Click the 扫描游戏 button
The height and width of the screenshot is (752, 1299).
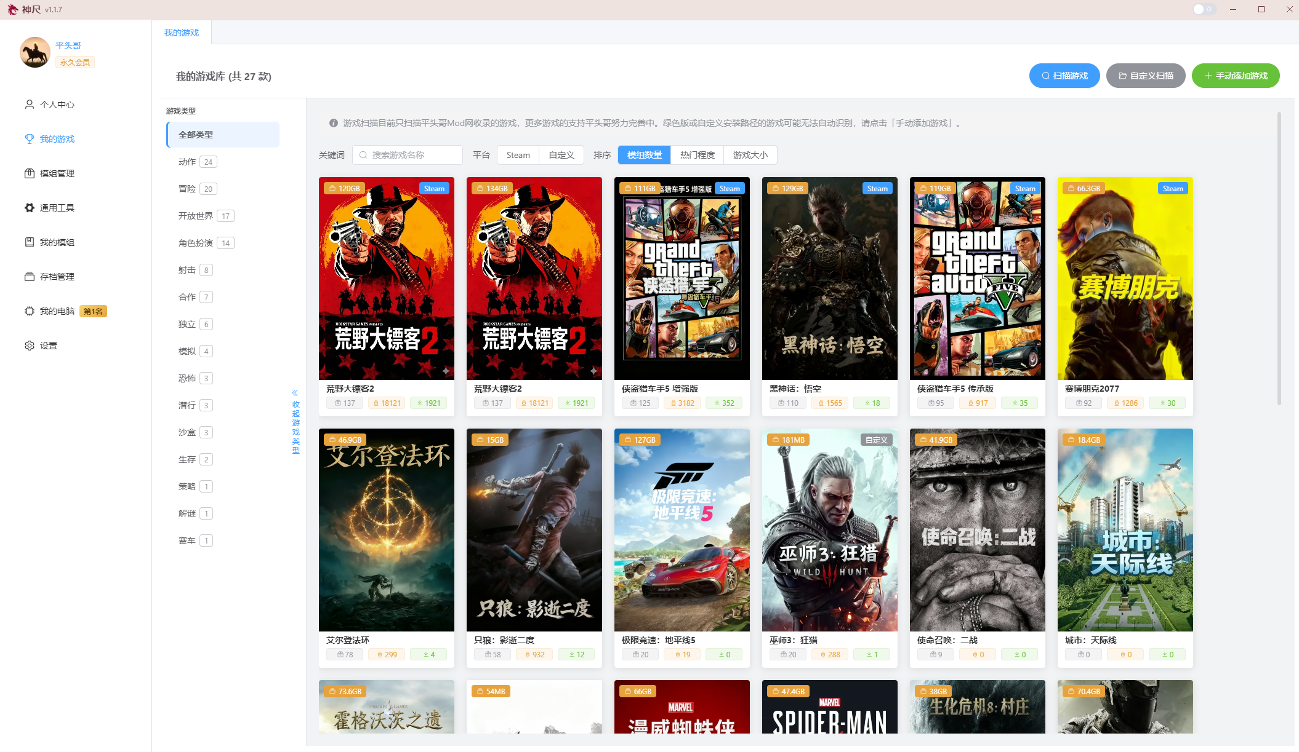[x=1064, y=76]
